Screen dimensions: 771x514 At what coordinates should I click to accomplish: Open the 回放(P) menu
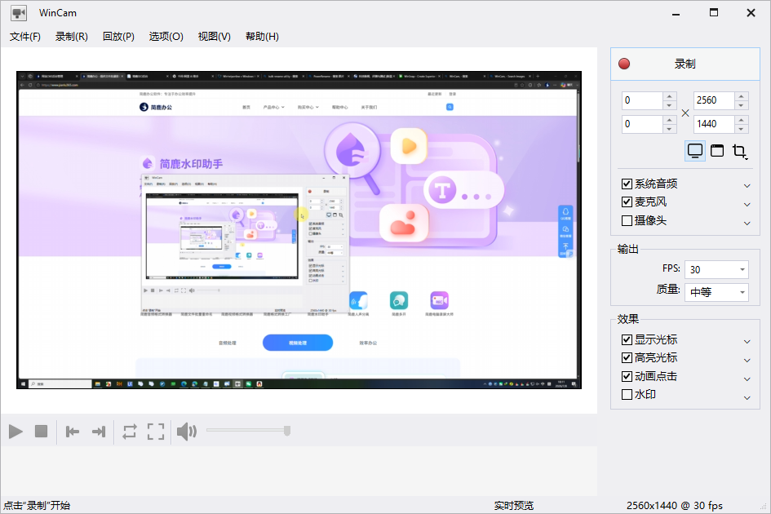(x=118, y=37)
